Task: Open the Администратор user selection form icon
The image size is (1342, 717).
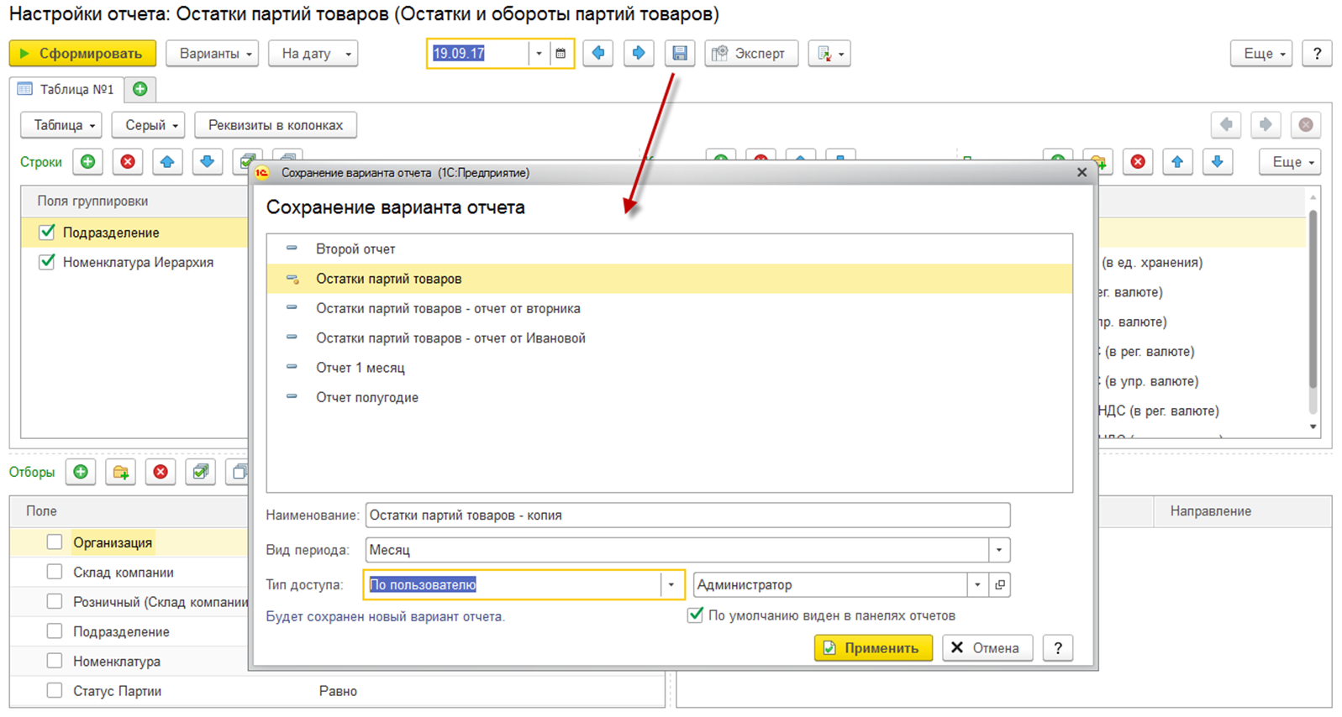Action: click(1000, 585)
